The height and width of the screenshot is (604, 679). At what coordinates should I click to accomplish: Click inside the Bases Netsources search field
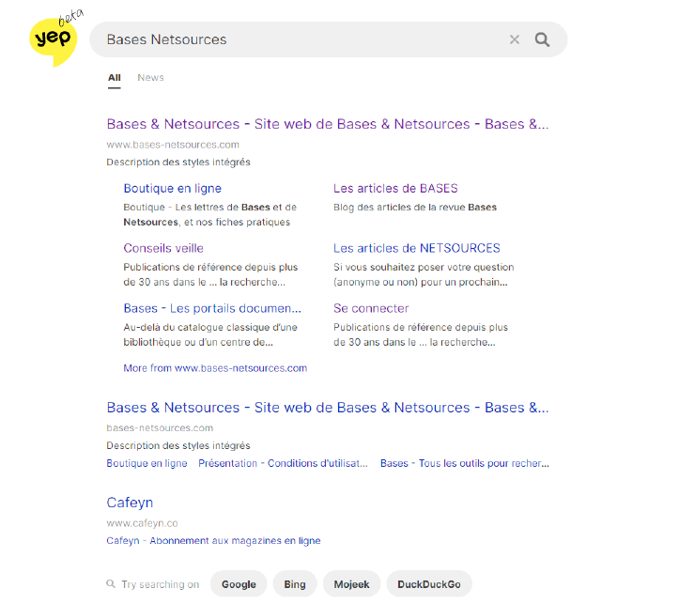[301, 39]
